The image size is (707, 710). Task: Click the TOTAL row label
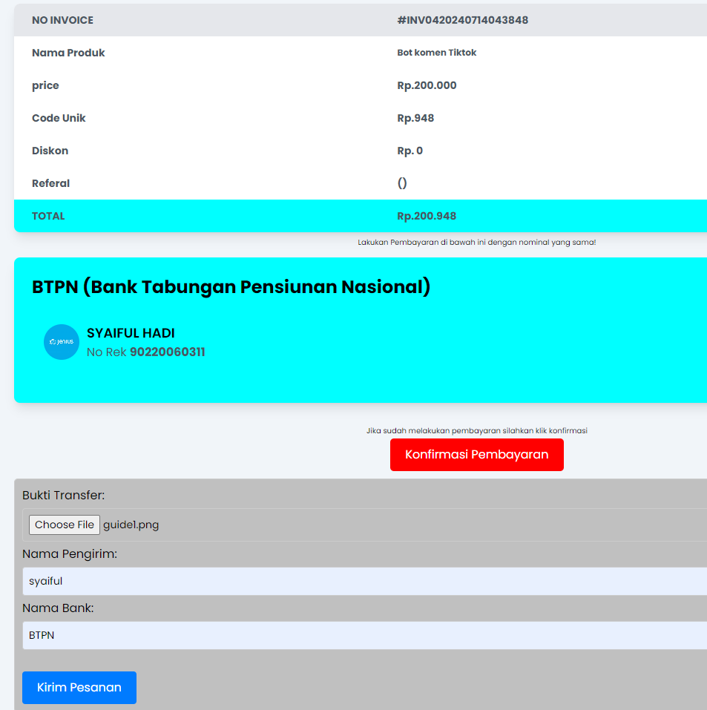(x=48, y=216)
